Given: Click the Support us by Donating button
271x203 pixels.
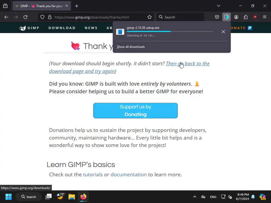Looking at the screenshot, I should (135, 111).
